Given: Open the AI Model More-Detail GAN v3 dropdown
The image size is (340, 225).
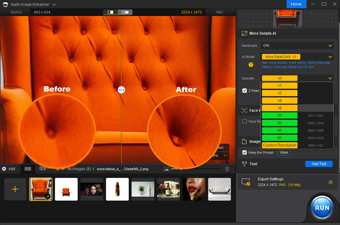Looking at the screenshot, I should 297,57.
